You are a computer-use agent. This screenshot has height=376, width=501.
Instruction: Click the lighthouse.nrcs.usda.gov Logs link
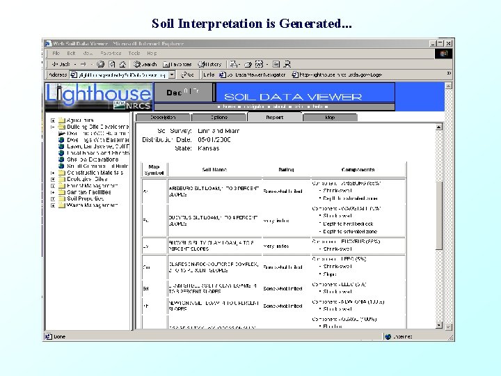(x=337, y=75)
